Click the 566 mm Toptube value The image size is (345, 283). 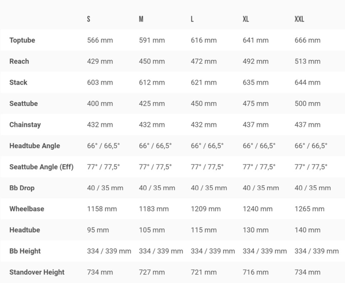tap(100, 40)
